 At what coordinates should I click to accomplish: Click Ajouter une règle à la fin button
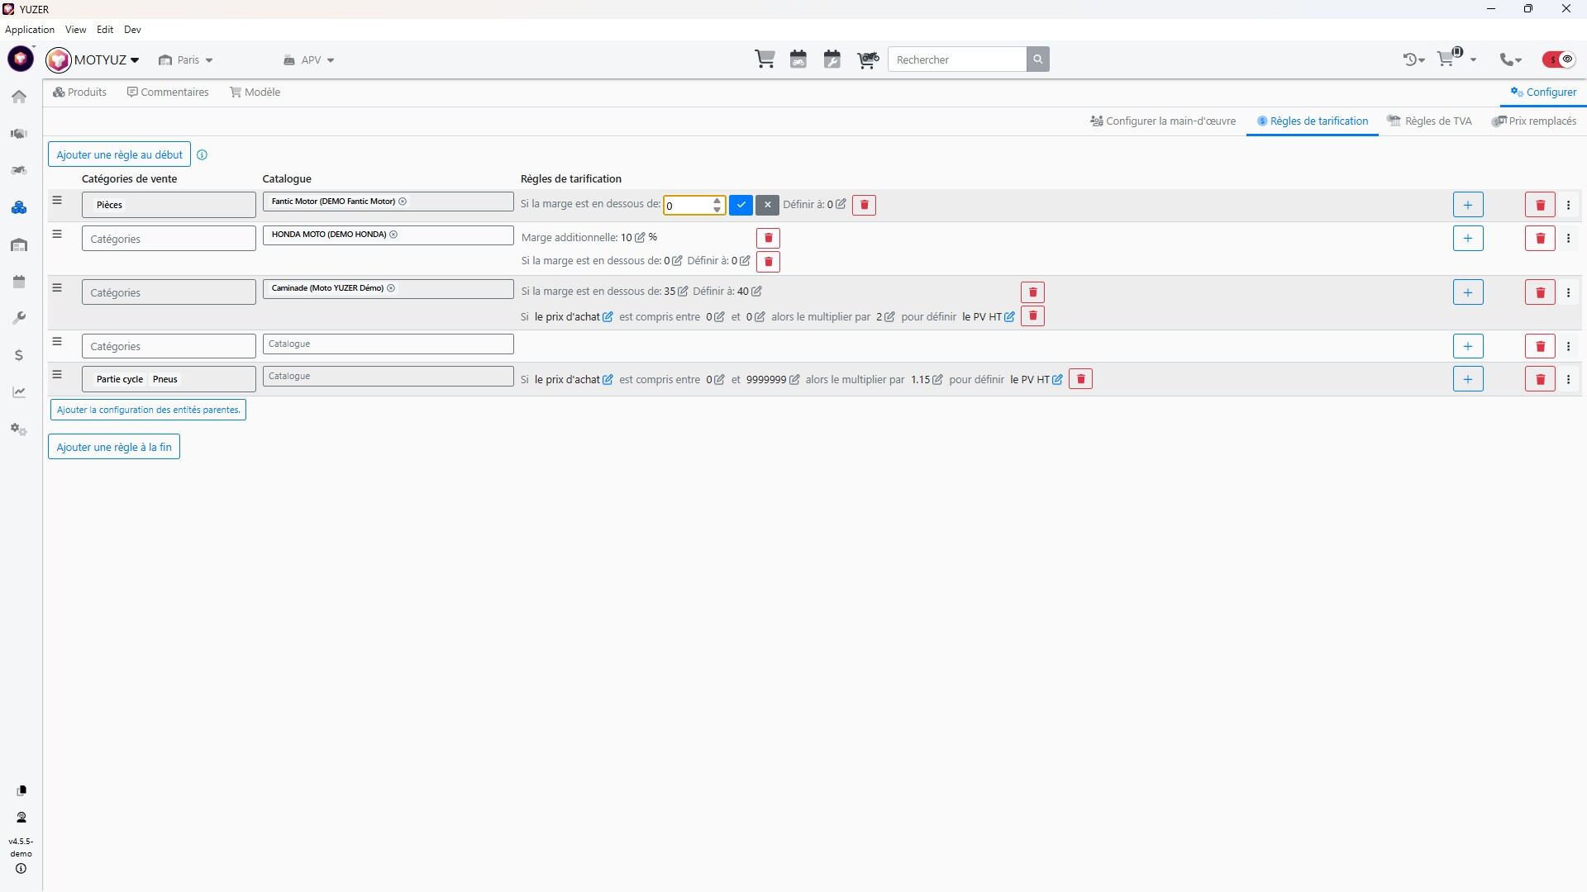pyautogui.click(x=114, y=447)
